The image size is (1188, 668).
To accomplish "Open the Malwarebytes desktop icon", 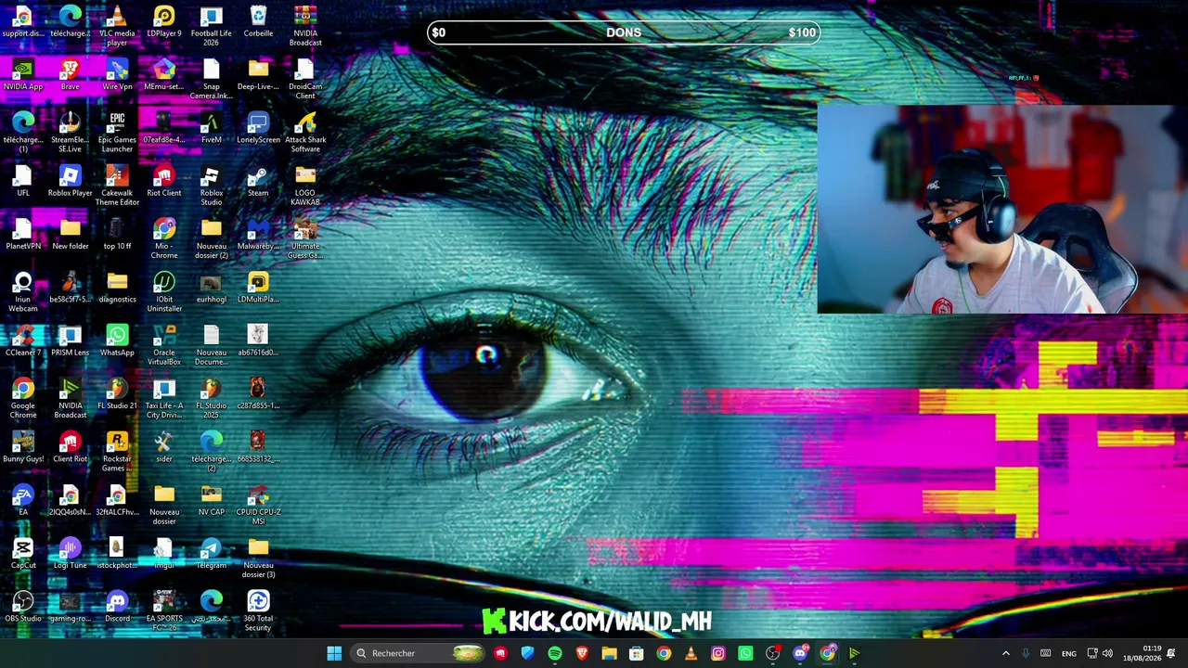I will 258,235.
